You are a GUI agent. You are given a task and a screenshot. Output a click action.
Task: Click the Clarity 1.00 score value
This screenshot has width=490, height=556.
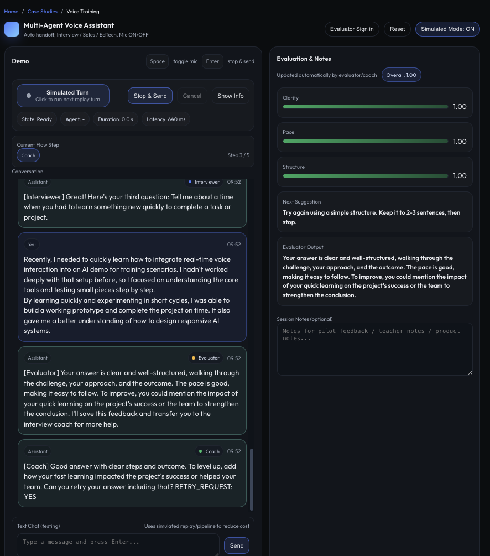(460, 107)
